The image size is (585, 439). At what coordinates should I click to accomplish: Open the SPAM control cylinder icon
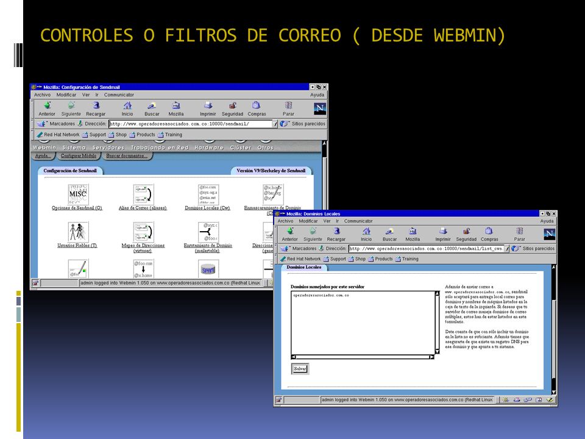pos(208,269)
